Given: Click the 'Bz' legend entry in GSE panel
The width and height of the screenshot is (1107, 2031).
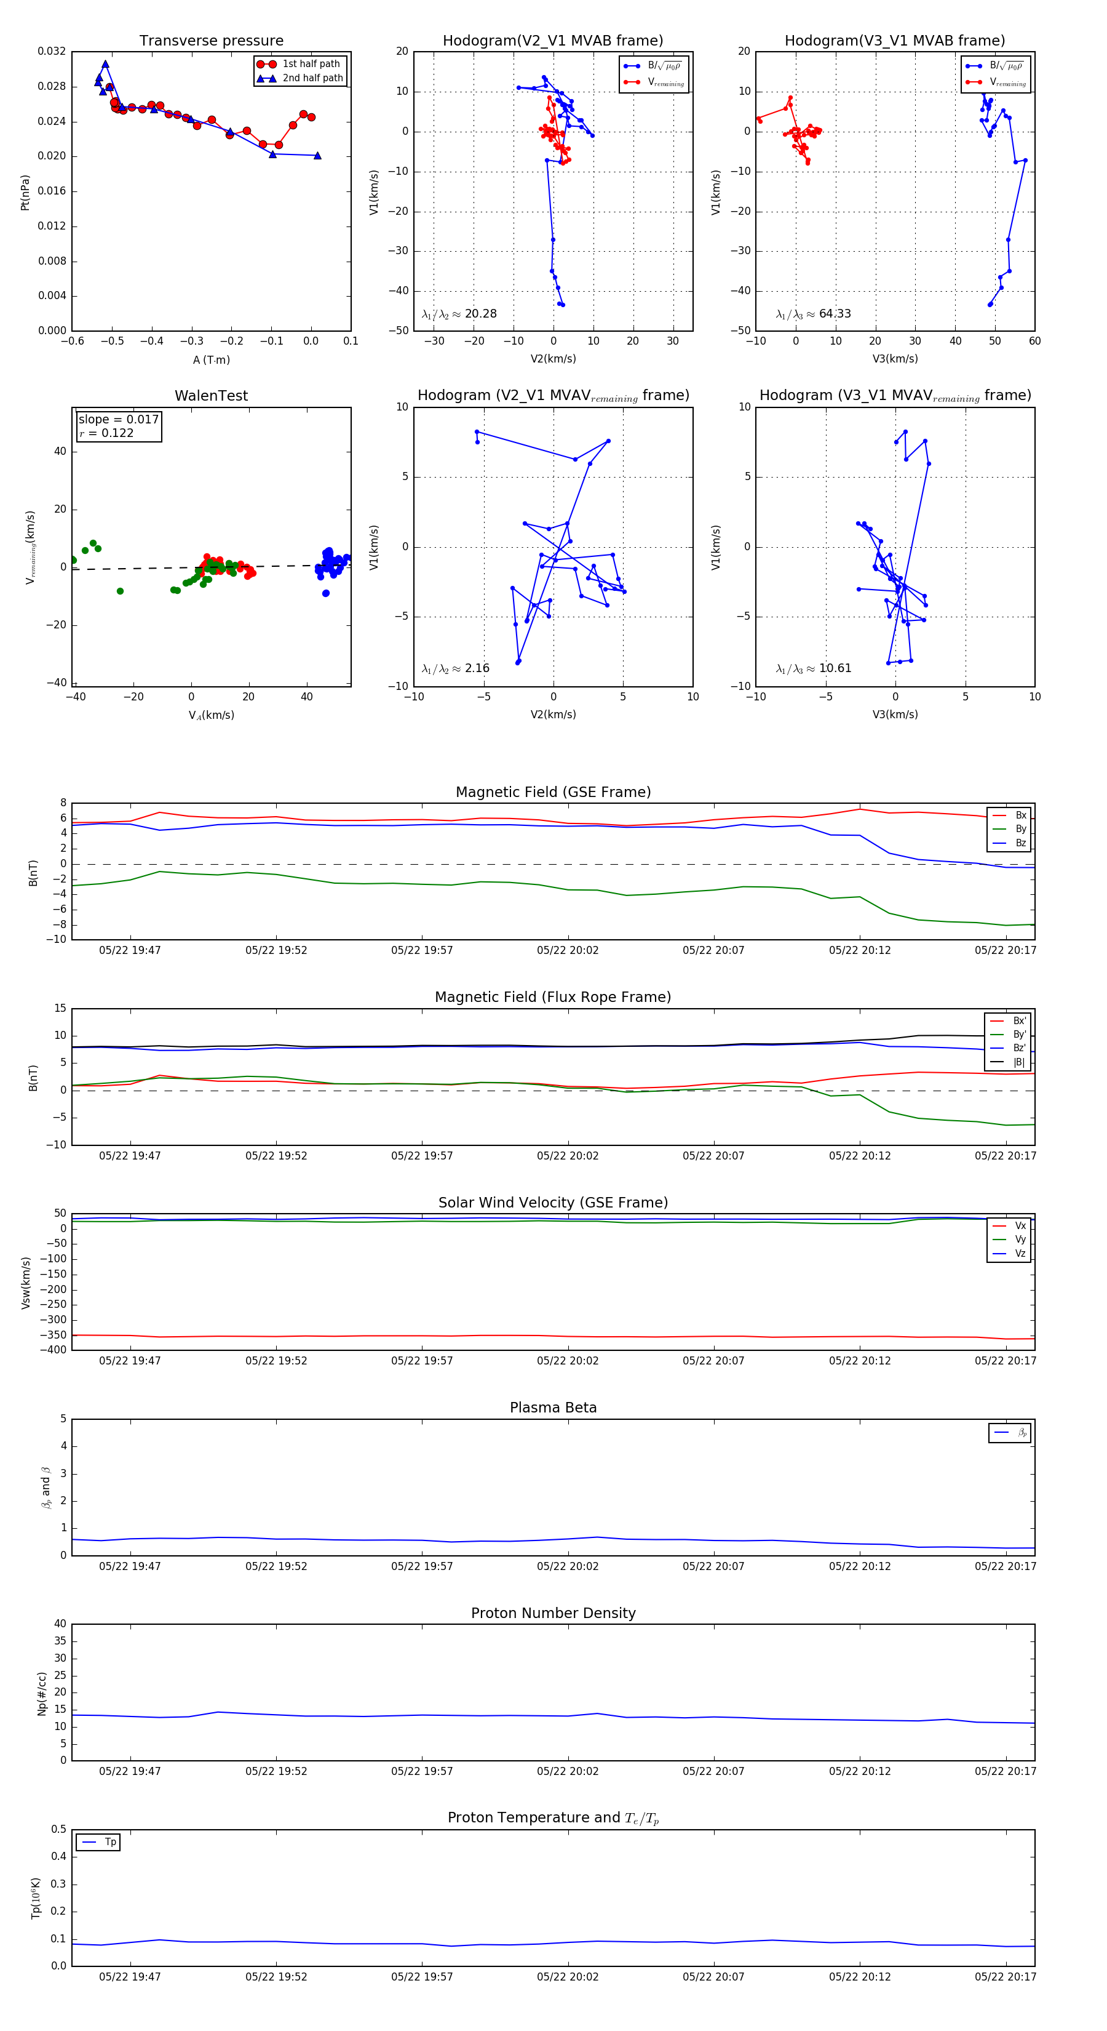Looking at the screenshot, I should pos(1010,844).
